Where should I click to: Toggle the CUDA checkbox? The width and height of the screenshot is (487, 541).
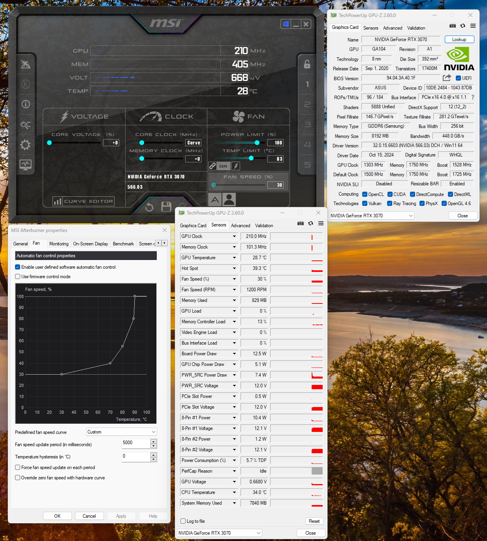[390, 194]
